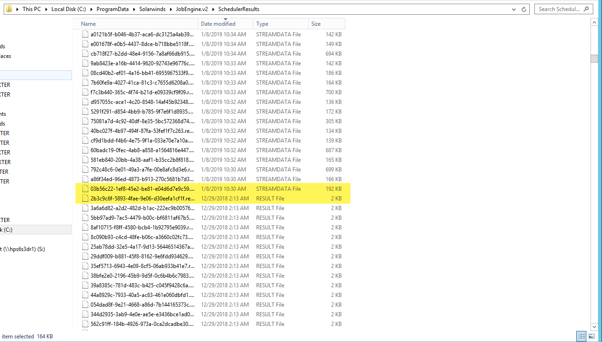Screen dimensions: 602x342
Task: Focus the Search SchedulerResults box
Action: [x=564, y=9]
